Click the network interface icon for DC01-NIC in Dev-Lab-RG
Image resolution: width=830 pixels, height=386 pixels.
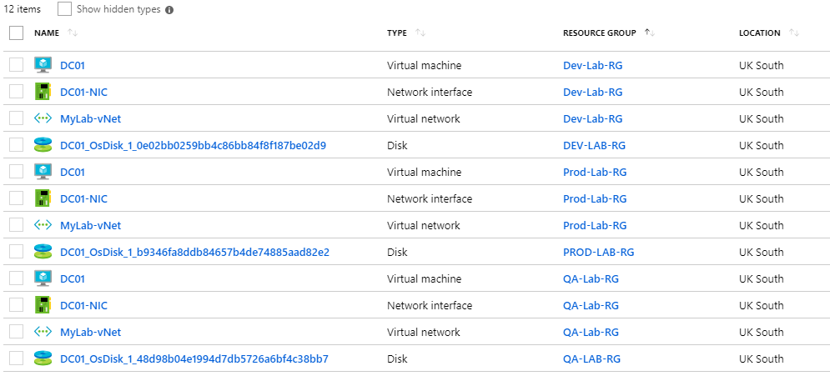43,92
